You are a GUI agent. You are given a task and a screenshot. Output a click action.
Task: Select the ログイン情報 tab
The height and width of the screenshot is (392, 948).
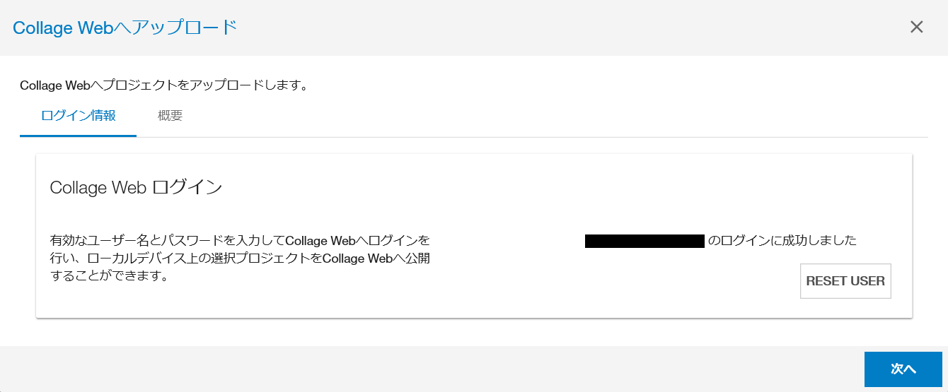tap(79, 116)
